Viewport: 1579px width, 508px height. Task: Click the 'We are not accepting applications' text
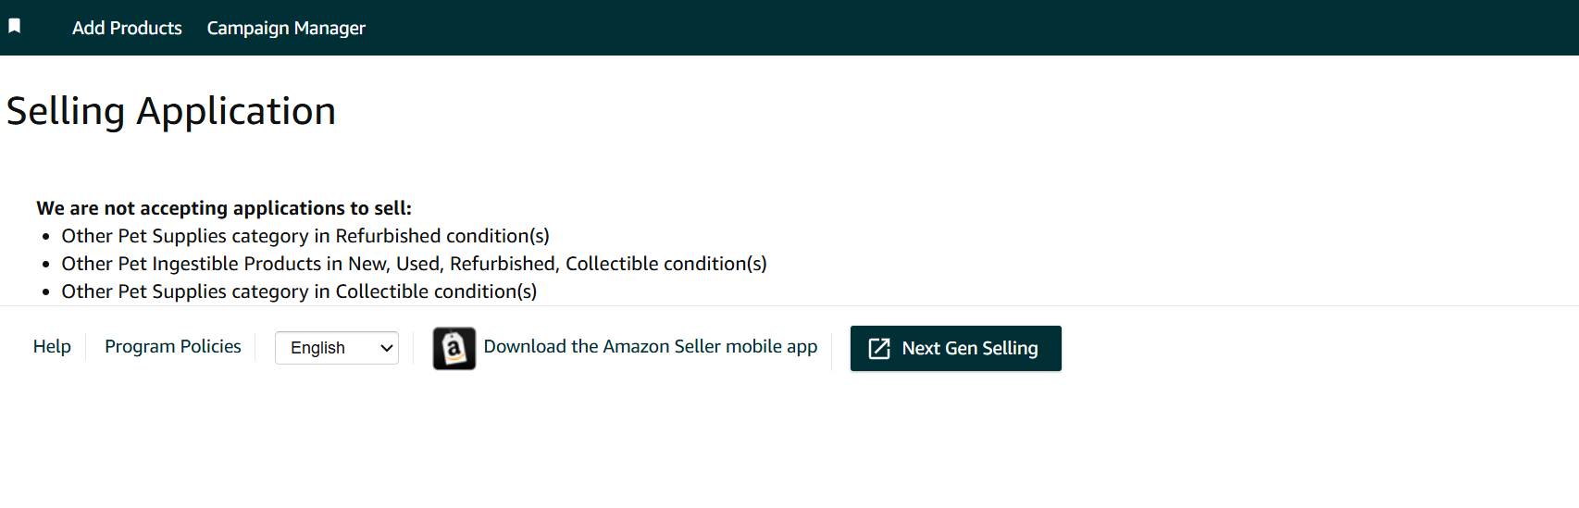tap(224, 208)
